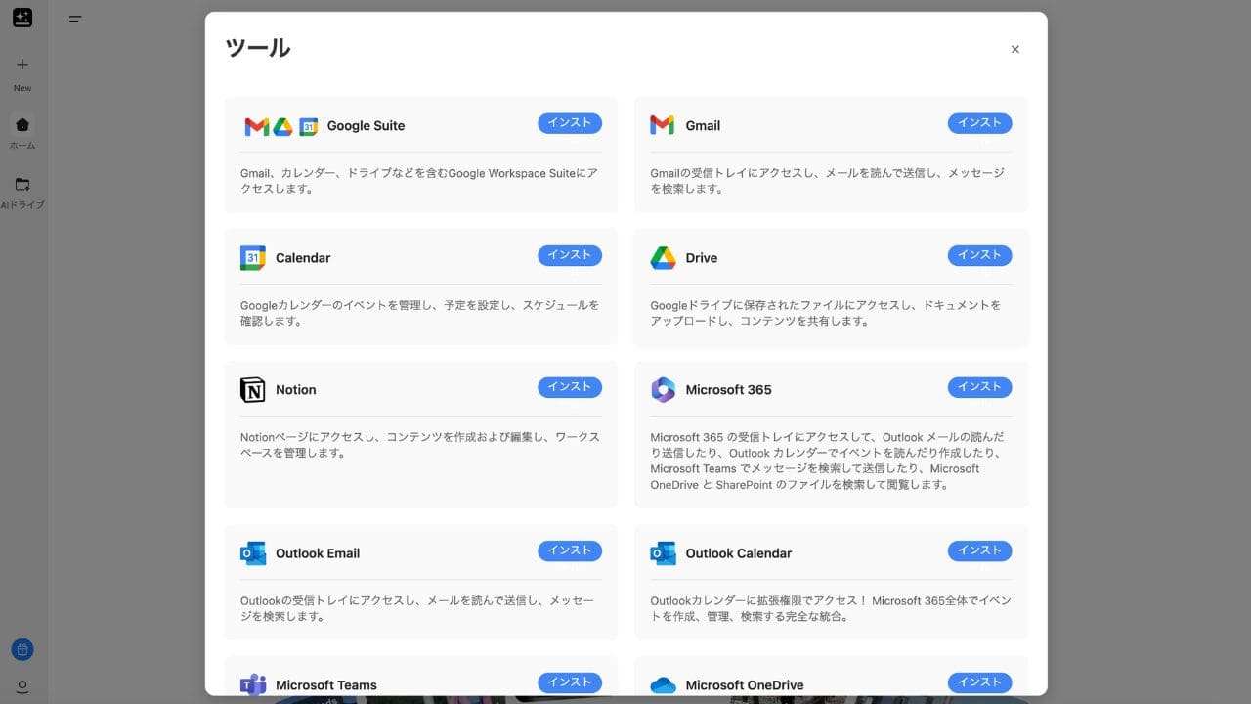The height and width of the screenshot is (704, 1251).
Task: Click the Googleカレンダー description text
Action: pyautogui.click(x=420, y=313)
